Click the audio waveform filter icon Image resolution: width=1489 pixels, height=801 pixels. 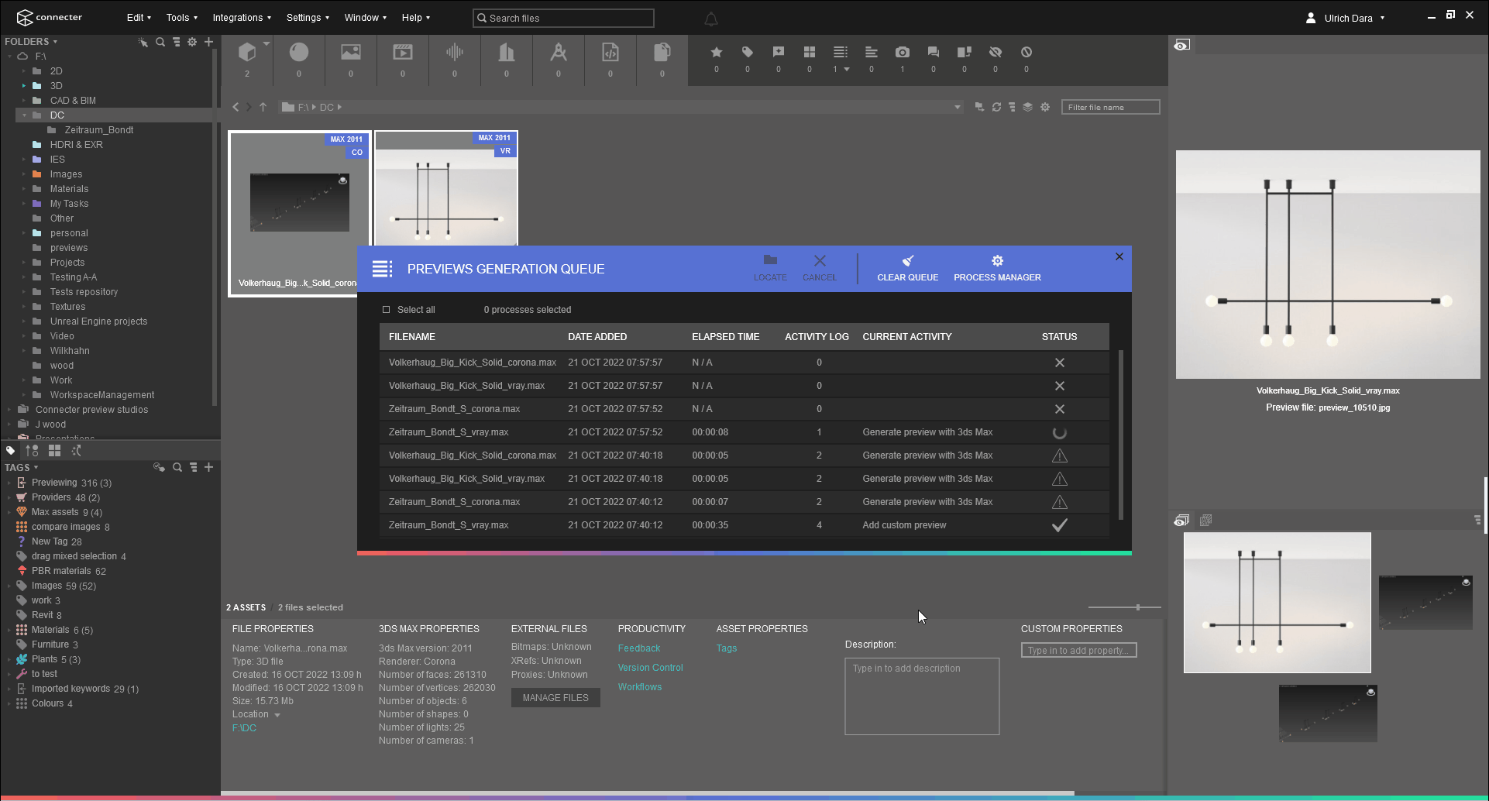coord(455,52)
